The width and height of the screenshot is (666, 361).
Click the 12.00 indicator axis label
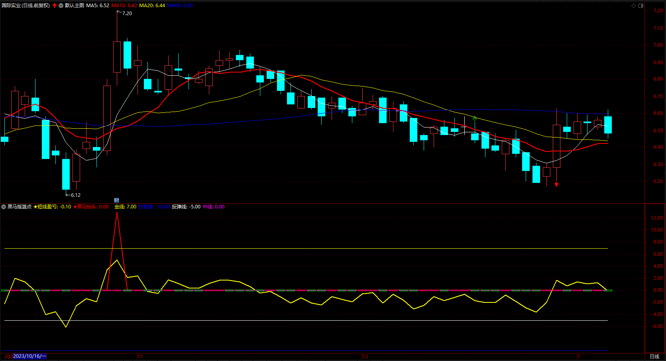657,218
